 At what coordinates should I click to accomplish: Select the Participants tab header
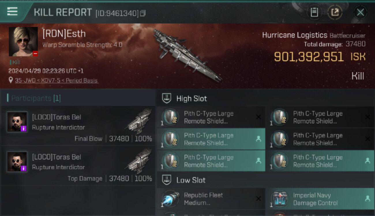tap(34, 98)
